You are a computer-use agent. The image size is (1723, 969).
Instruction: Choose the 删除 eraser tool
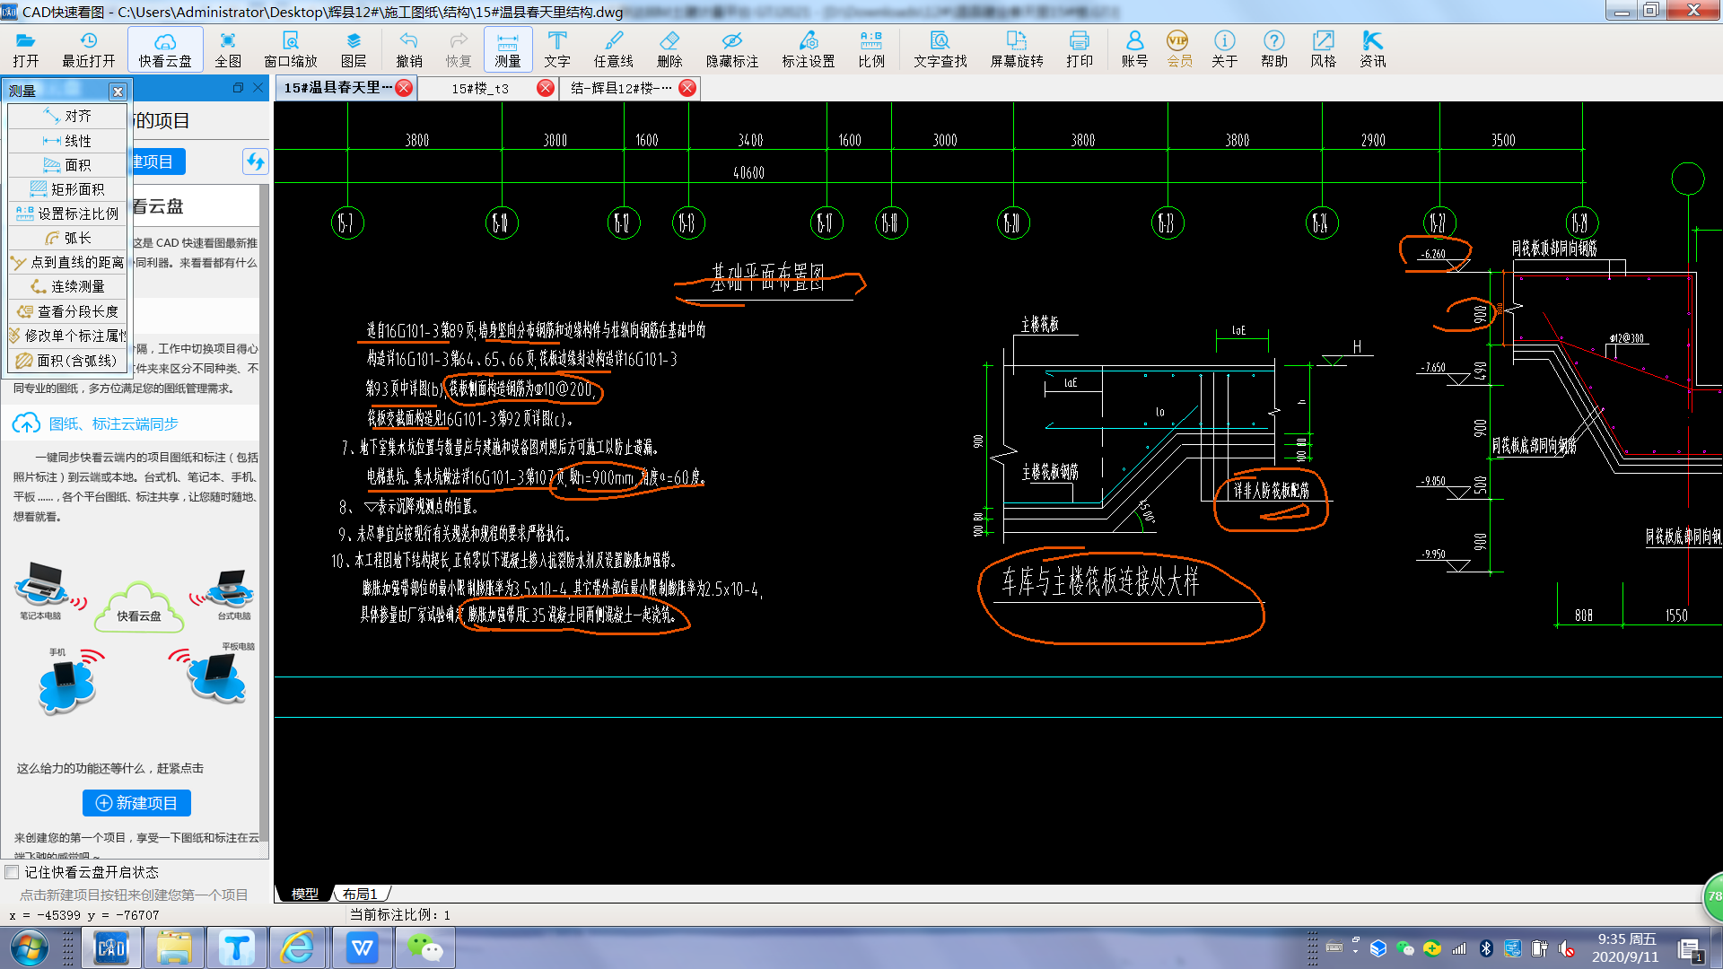click(x=669, y=49)
